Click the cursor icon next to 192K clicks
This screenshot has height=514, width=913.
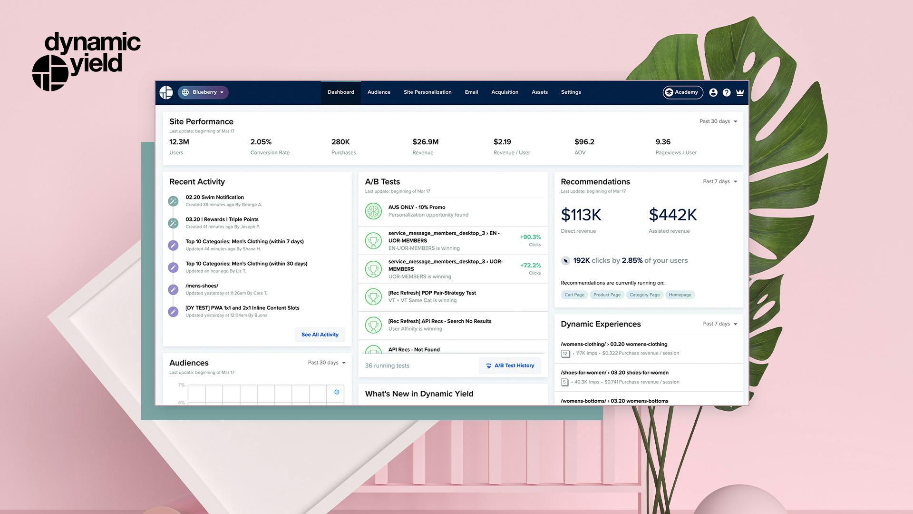click(566, 260)
